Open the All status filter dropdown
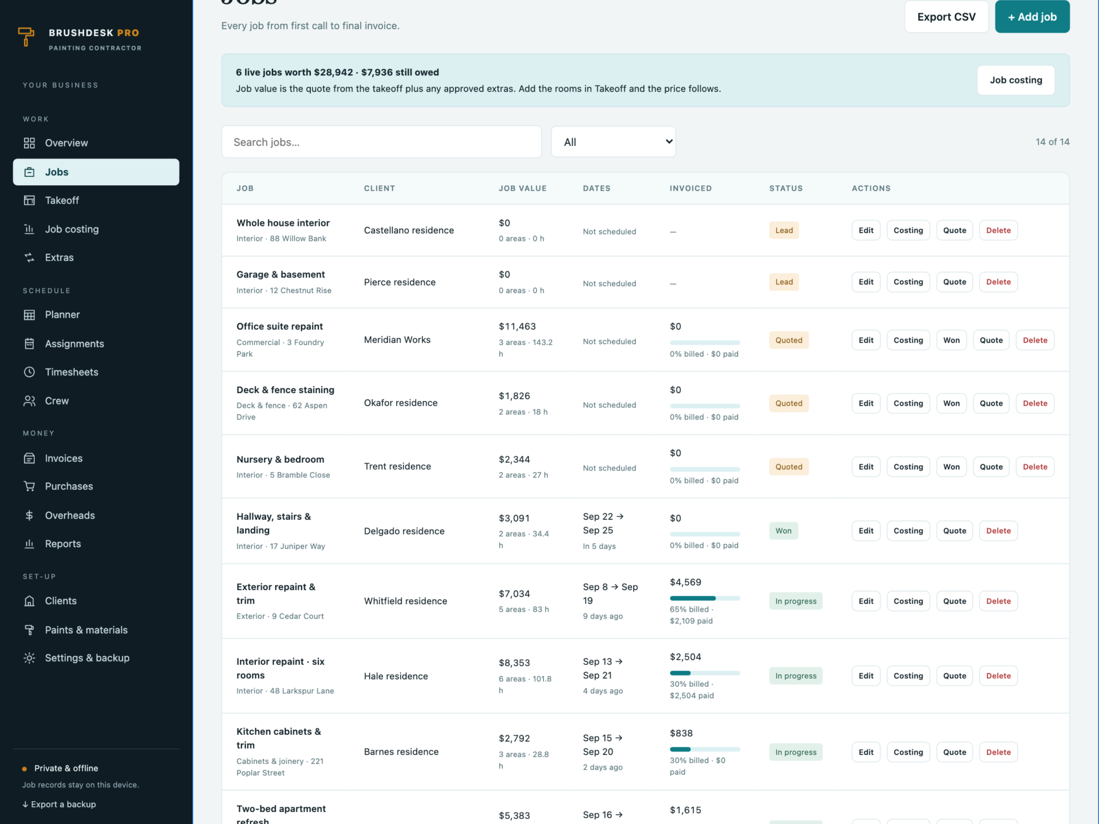Screen dimensions: 1099x824 [x=613, y=142]
